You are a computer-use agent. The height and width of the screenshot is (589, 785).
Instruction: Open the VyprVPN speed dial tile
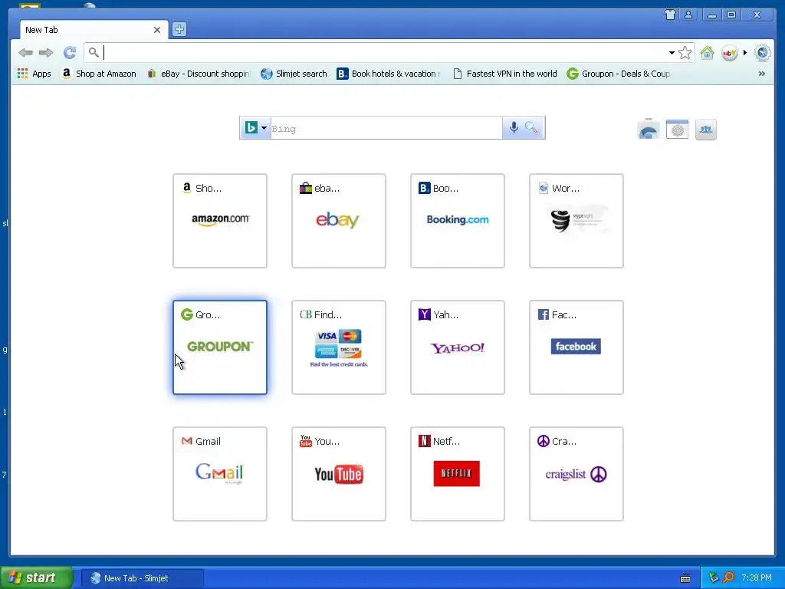(x=576, y=221)
